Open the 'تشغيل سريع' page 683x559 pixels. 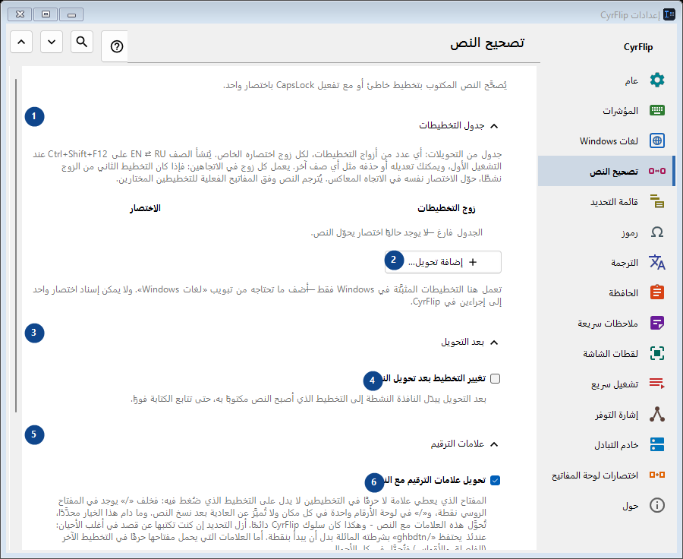(x=606, y=384)
